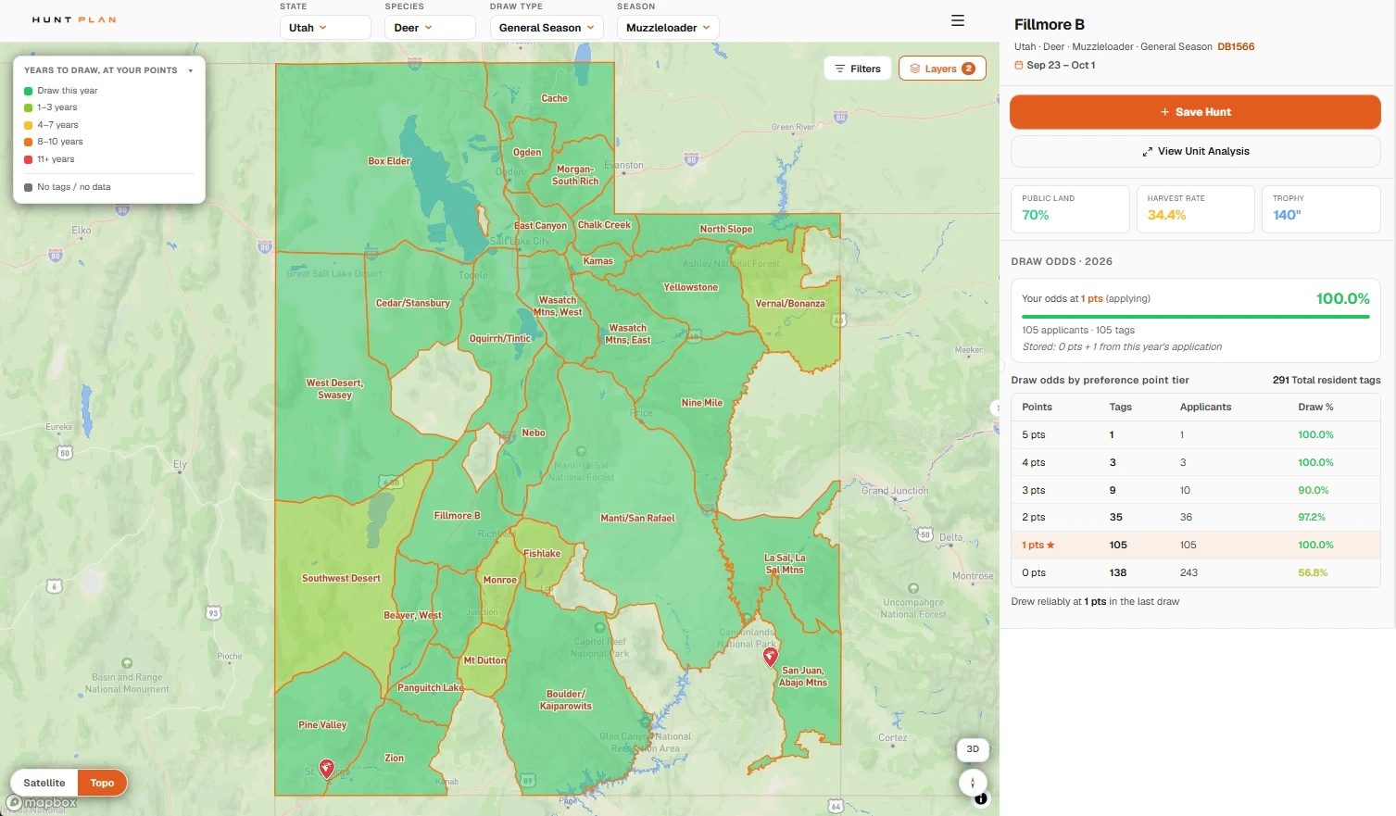This screenshot has width=1396, height=816.
Task: Click the 5 pts row in odds table
Action: [1195, 434]
